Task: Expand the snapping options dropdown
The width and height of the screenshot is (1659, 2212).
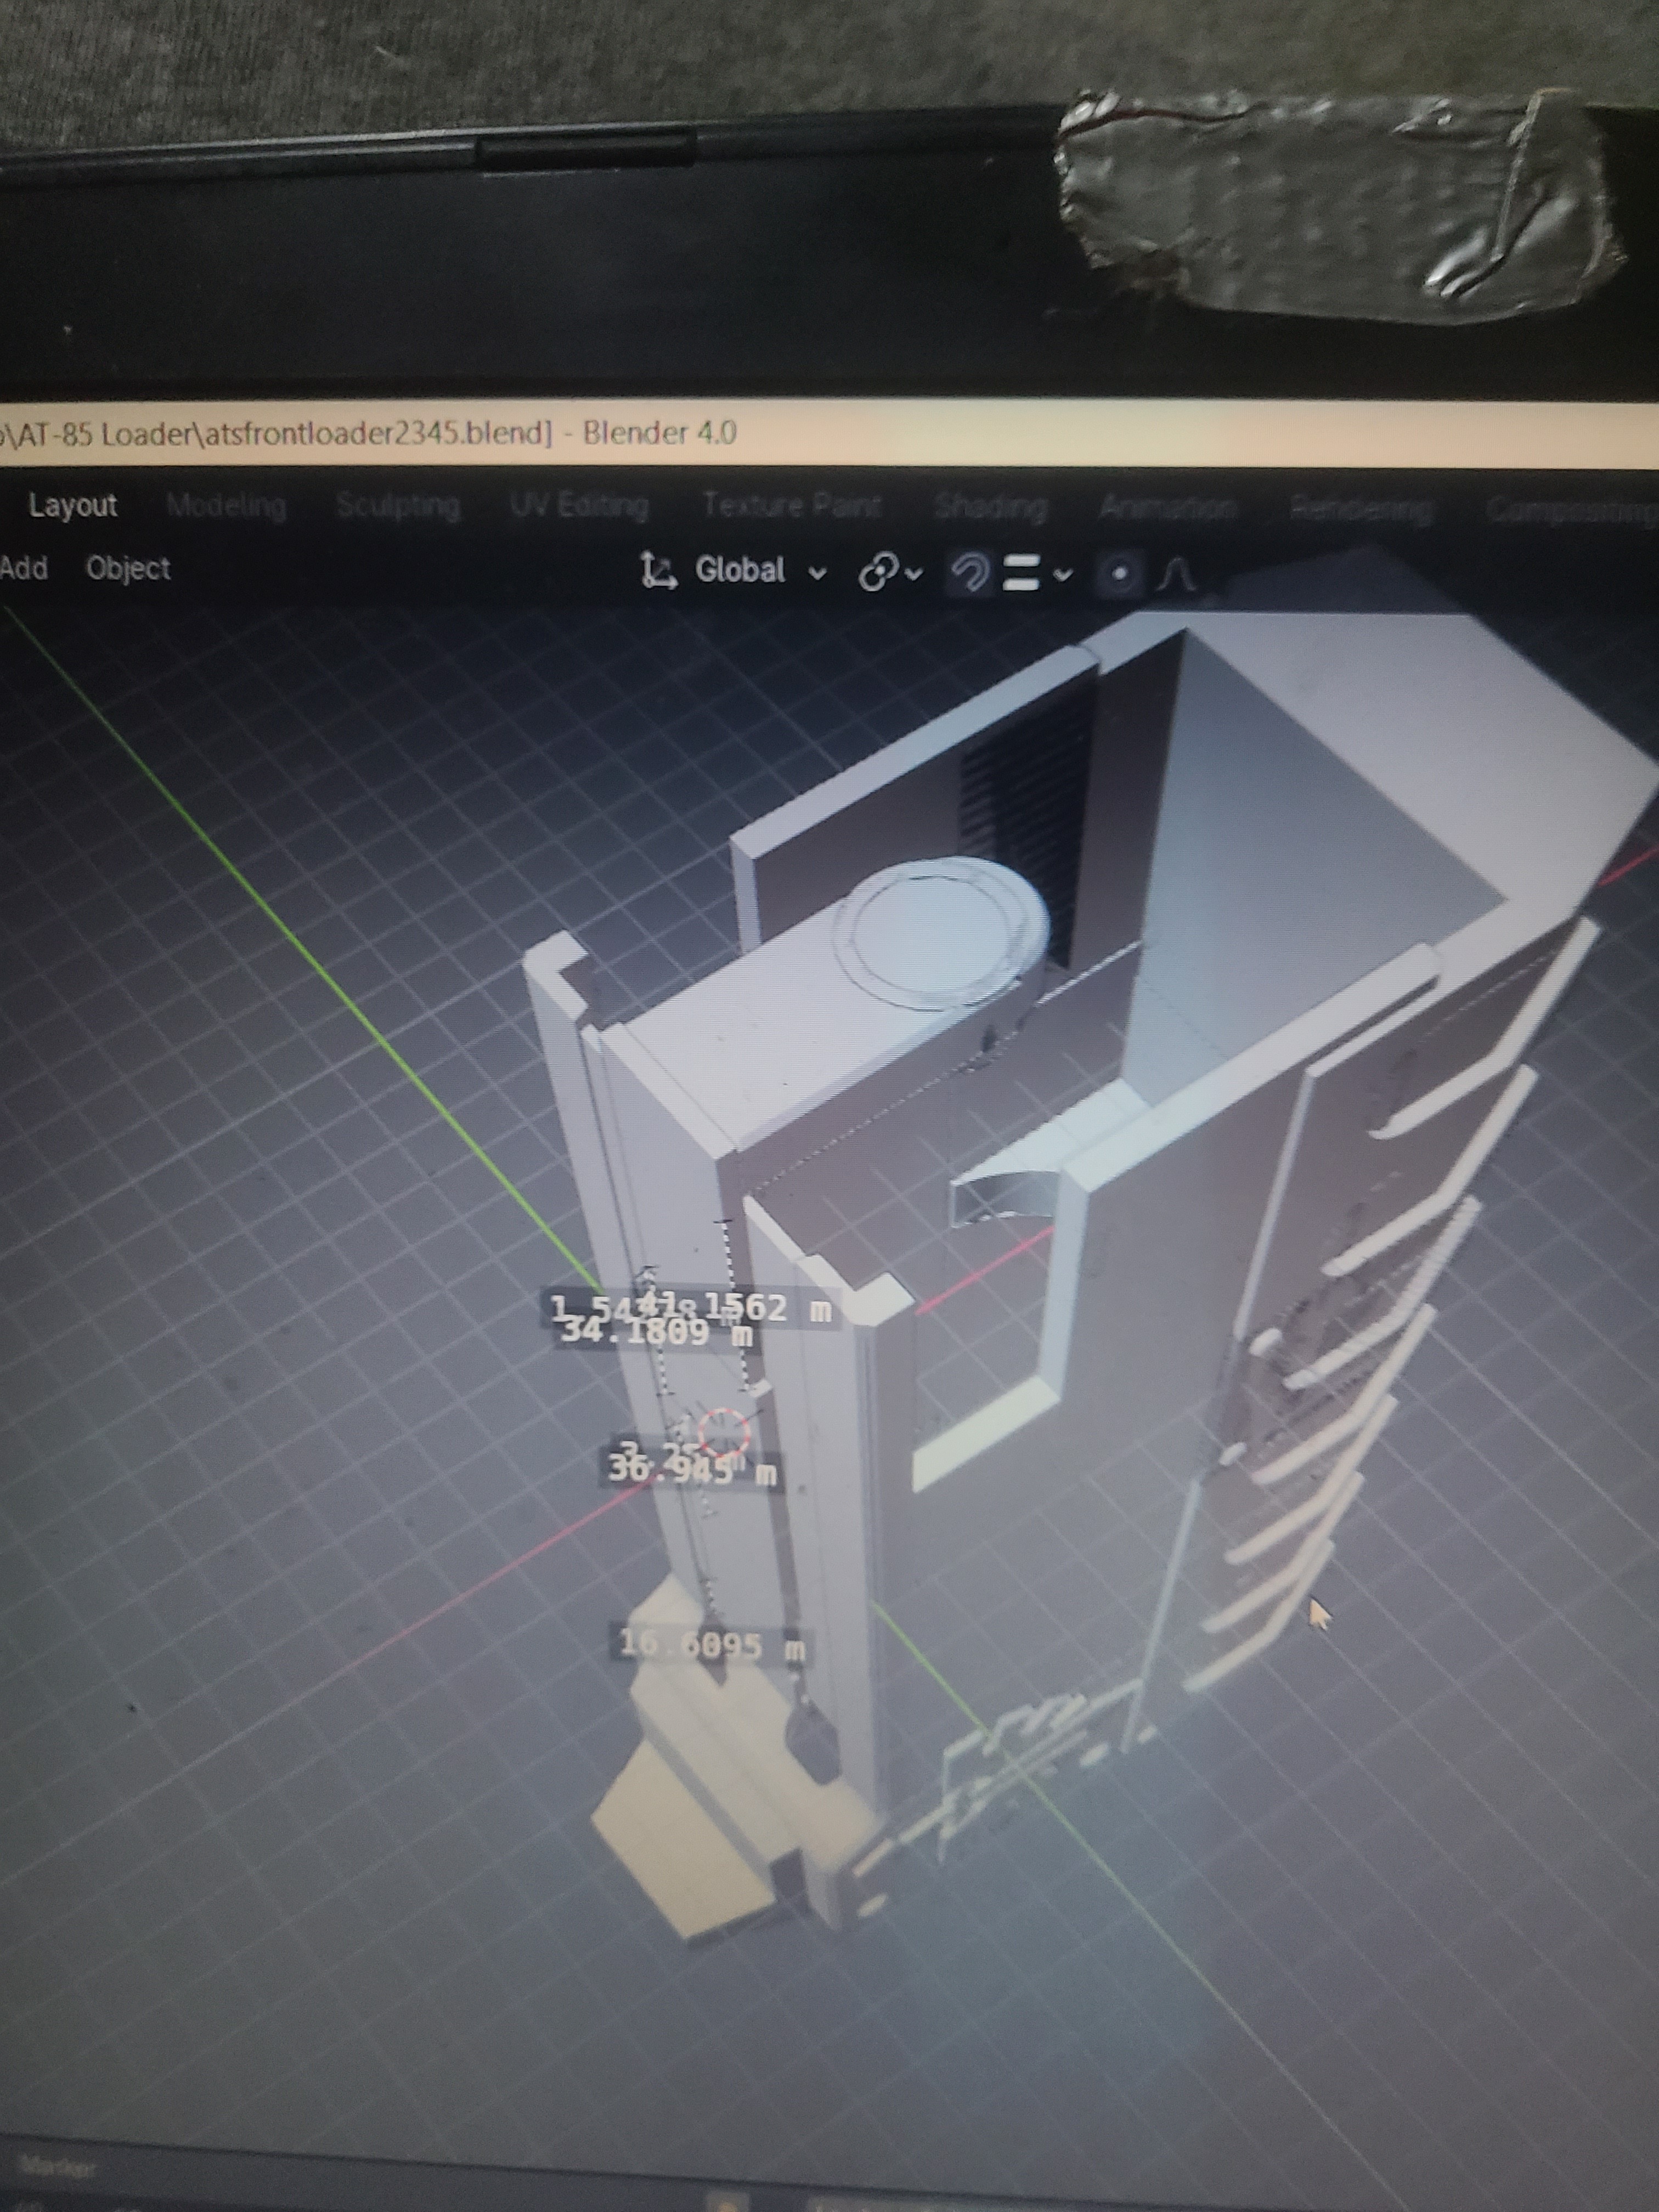Action: tap(1037, 573)
